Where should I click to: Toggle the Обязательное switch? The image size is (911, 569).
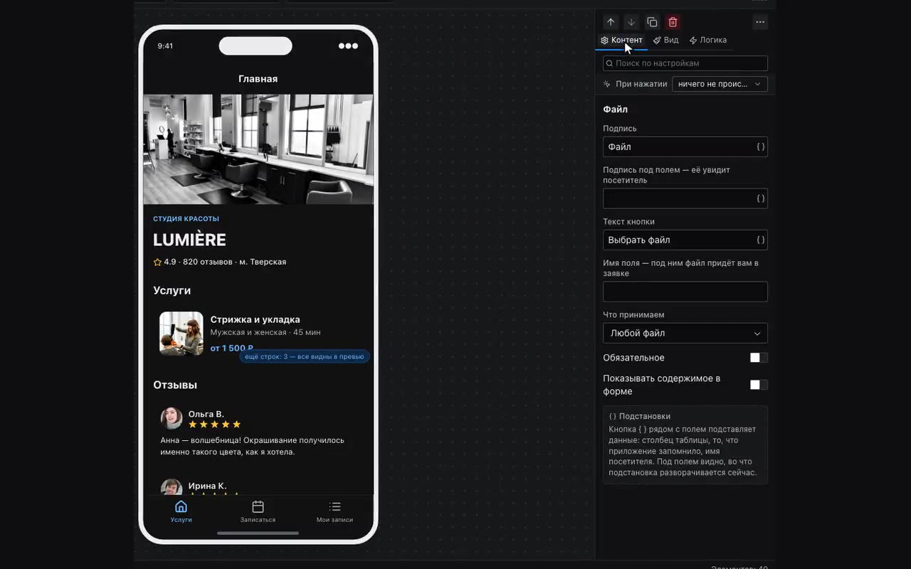759,358
